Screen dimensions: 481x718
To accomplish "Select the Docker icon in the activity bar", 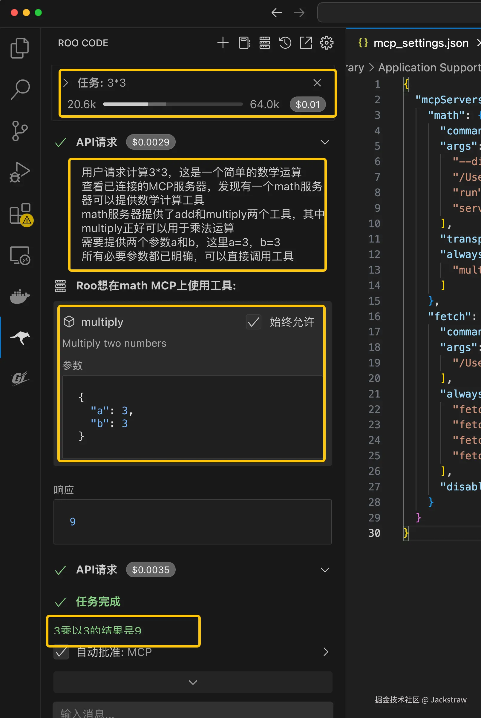I will (x=20, y=297).
